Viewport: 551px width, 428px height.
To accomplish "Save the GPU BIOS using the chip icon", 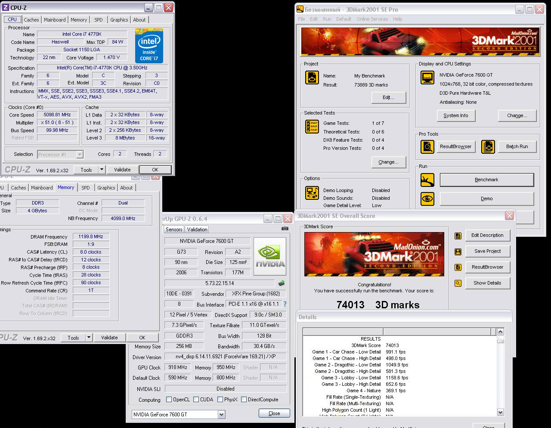I will (282, 283).
